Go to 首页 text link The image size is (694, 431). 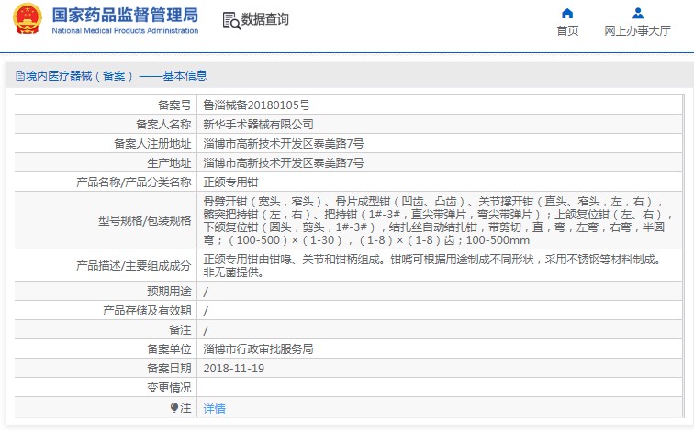coord(567,30)
